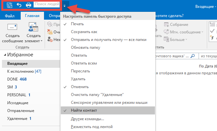Click the lightning quick step icon
This screenshot has width=217, height=131.
(x=212, y=38)
